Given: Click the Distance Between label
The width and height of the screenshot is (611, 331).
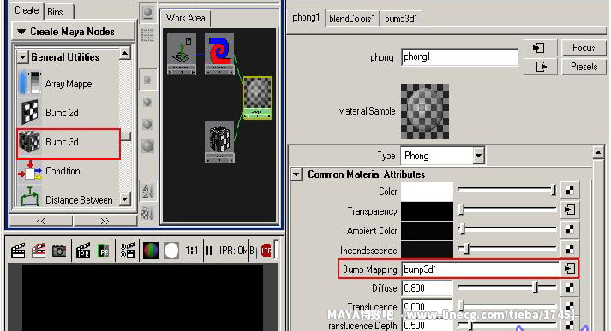Looking at the screenshot, I should 79,200.
